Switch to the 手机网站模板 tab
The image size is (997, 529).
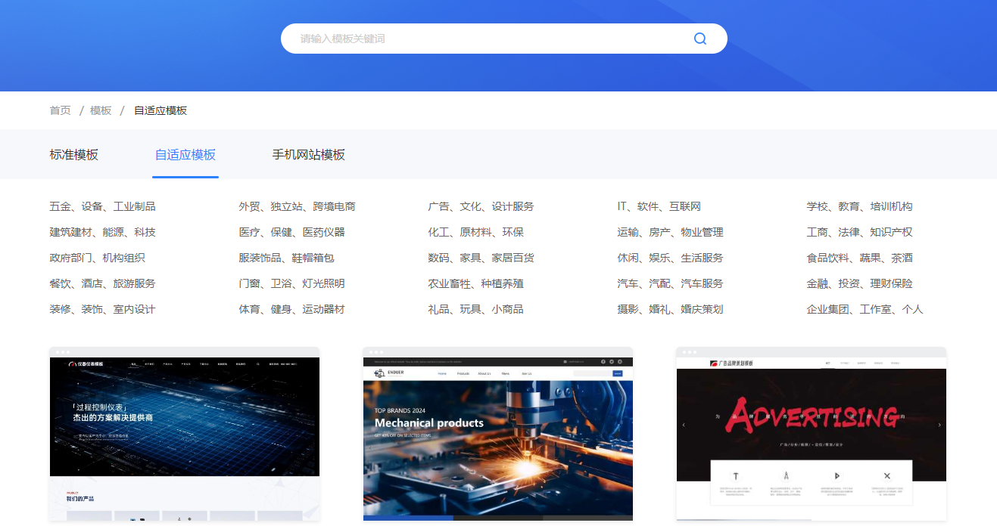[x=309, y=154]
